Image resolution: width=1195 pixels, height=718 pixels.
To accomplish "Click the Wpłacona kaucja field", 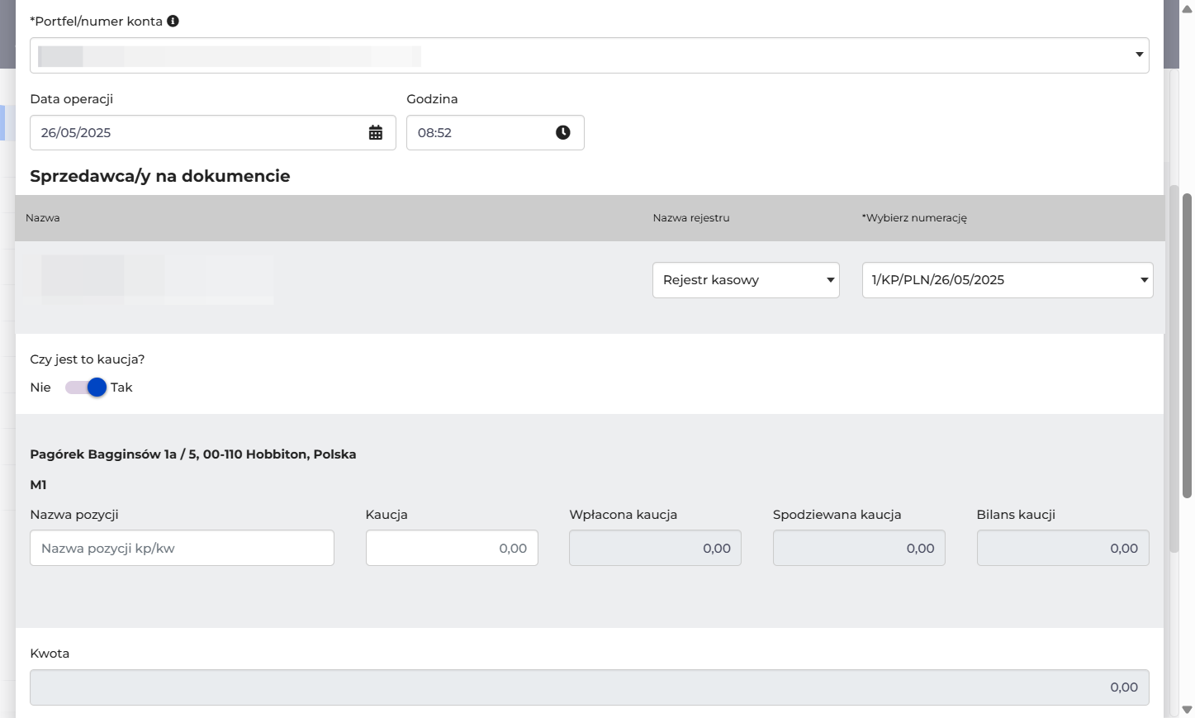I will (x=655, y=548).
